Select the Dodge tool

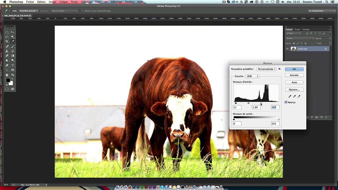click(13, 60)
